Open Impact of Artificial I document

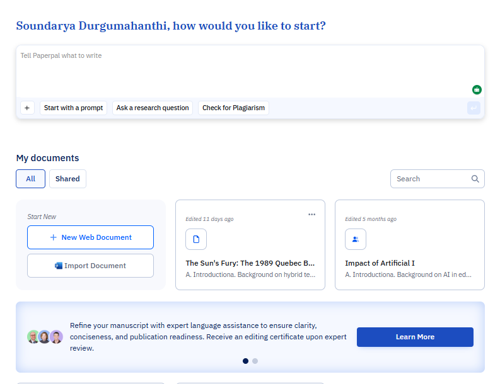click(x=380, y=263)
